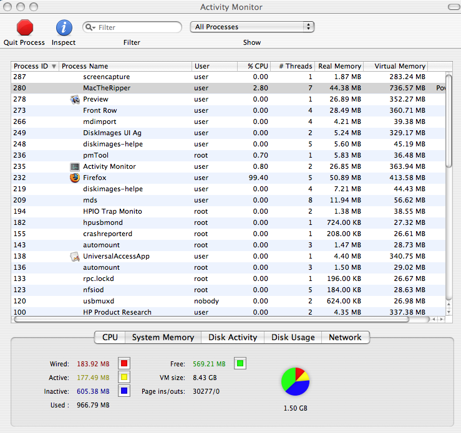The height and width of the screenshot is (433, 461).
Task: Click the 736.57 MB virtual memory value
Action: pyautogui.click(x=407, y=88)
